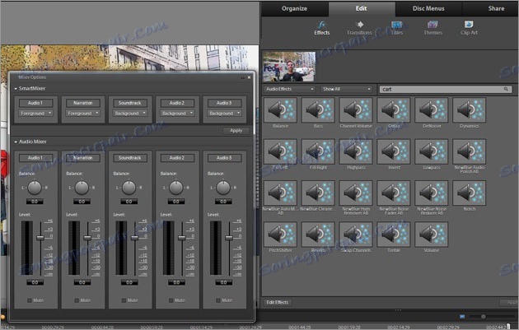Viewport: 519px width, 330px height.
Task: Click the Audio 2 level fader handle
Action: 180,237
